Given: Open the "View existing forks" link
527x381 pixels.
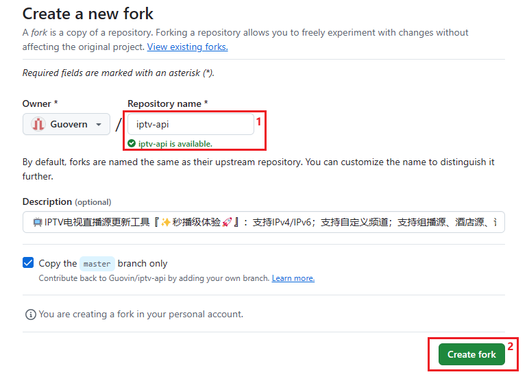Looking at the screenshot, I should coord(187,47).
